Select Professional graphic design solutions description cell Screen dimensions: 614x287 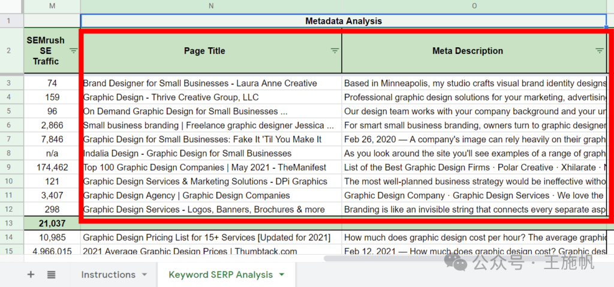(x=474, y=97)
